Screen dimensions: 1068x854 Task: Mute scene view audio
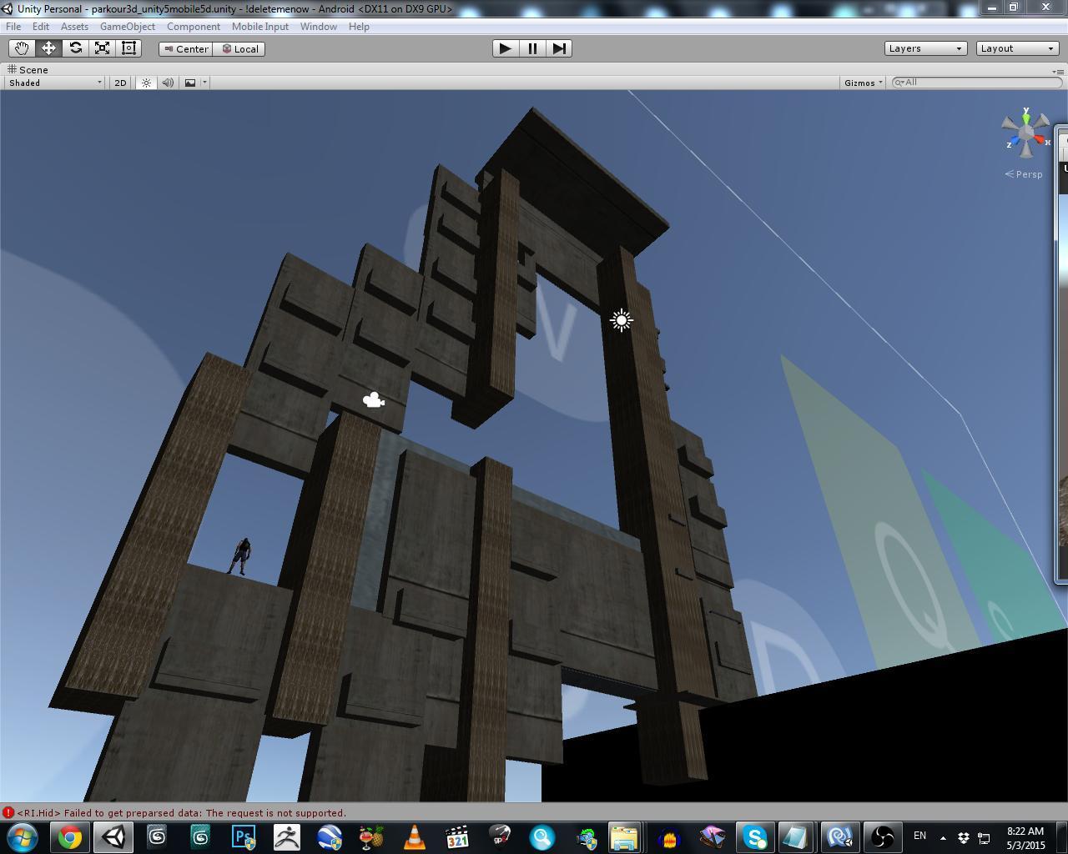168,83
